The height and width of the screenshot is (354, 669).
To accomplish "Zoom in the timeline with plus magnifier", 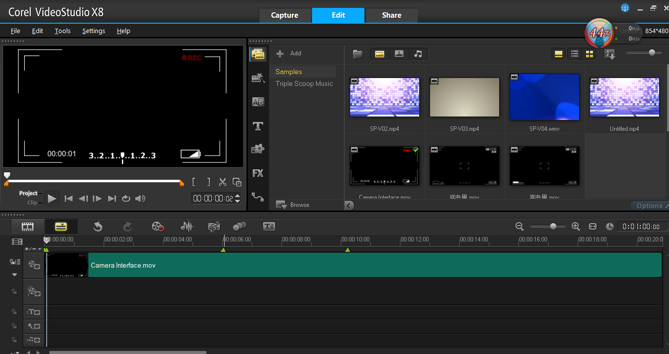I will coord(576,226).
